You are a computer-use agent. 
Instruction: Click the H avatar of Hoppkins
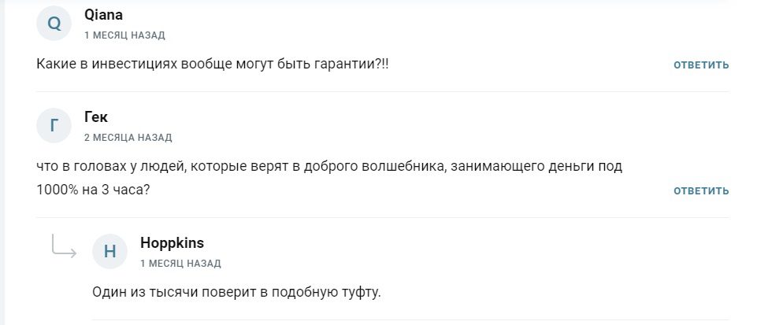[x=109, y=251]
